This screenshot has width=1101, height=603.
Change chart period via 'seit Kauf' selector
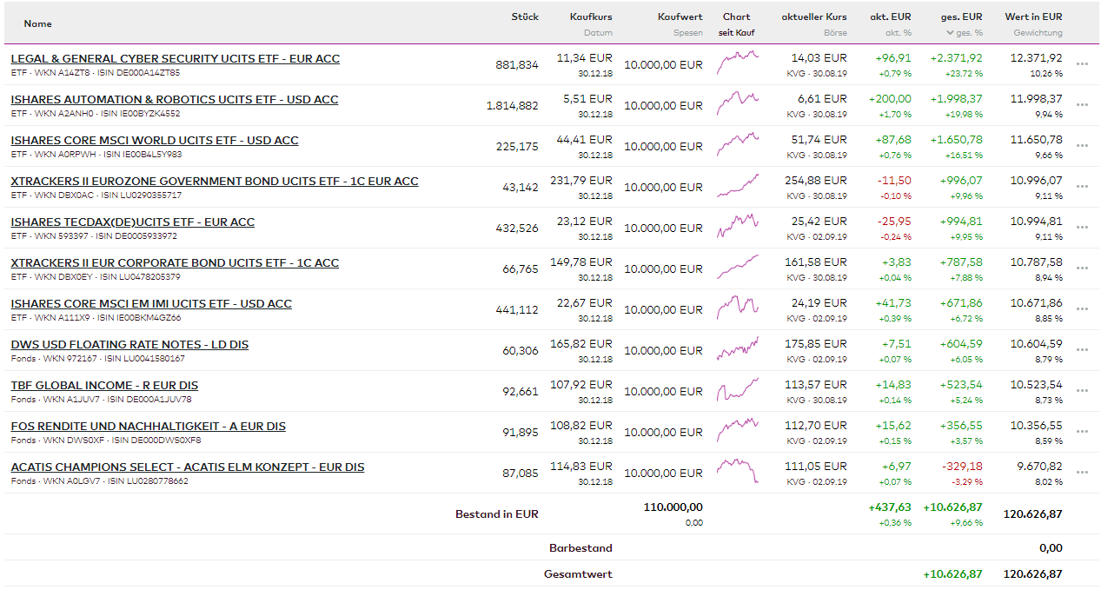(x=736, y=33)
